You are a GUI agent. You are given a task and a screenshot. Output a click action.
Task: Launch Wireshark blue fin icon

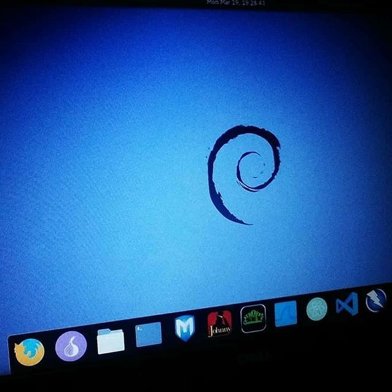[285, 314]
